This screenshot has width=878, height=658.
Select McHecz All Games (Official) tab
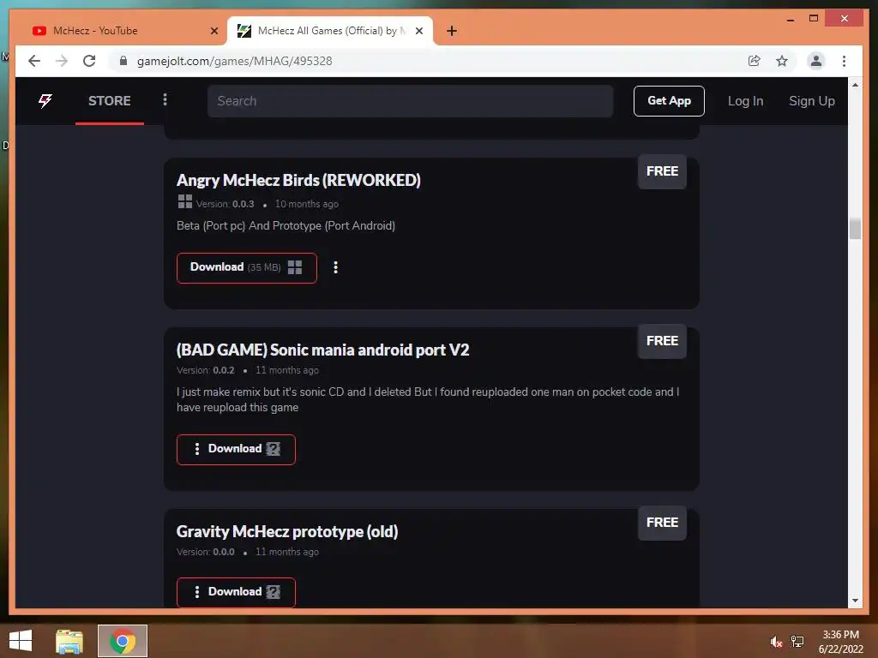[x=330, y=31]
